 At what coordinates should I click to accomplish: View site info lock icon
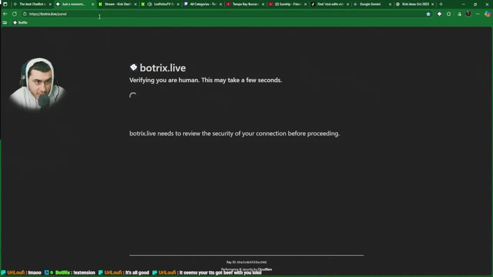25,14
